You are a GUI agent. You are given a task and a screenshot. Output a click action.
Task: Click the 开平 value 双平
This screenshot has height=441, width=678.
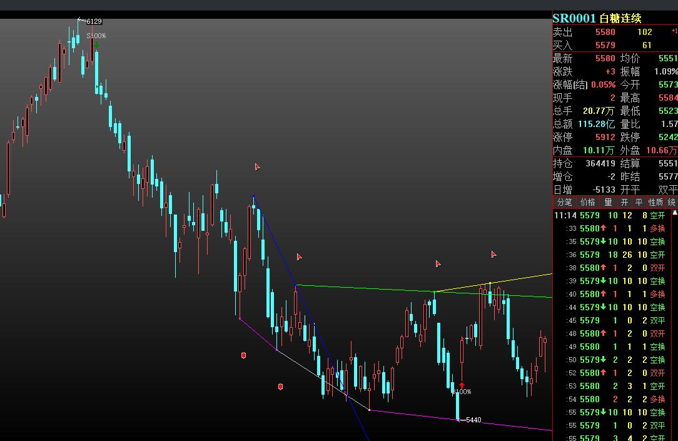(667, 190)
